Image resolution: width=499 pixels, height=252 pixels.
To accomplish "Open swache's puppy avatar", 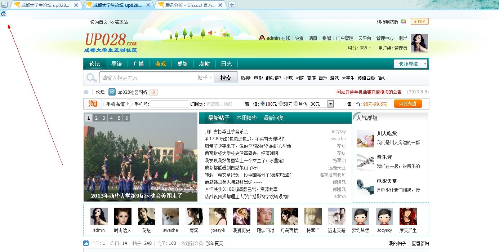I will tap(170, 216).
